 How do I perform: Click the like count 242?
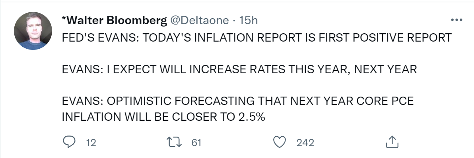[x=305, y=142]
